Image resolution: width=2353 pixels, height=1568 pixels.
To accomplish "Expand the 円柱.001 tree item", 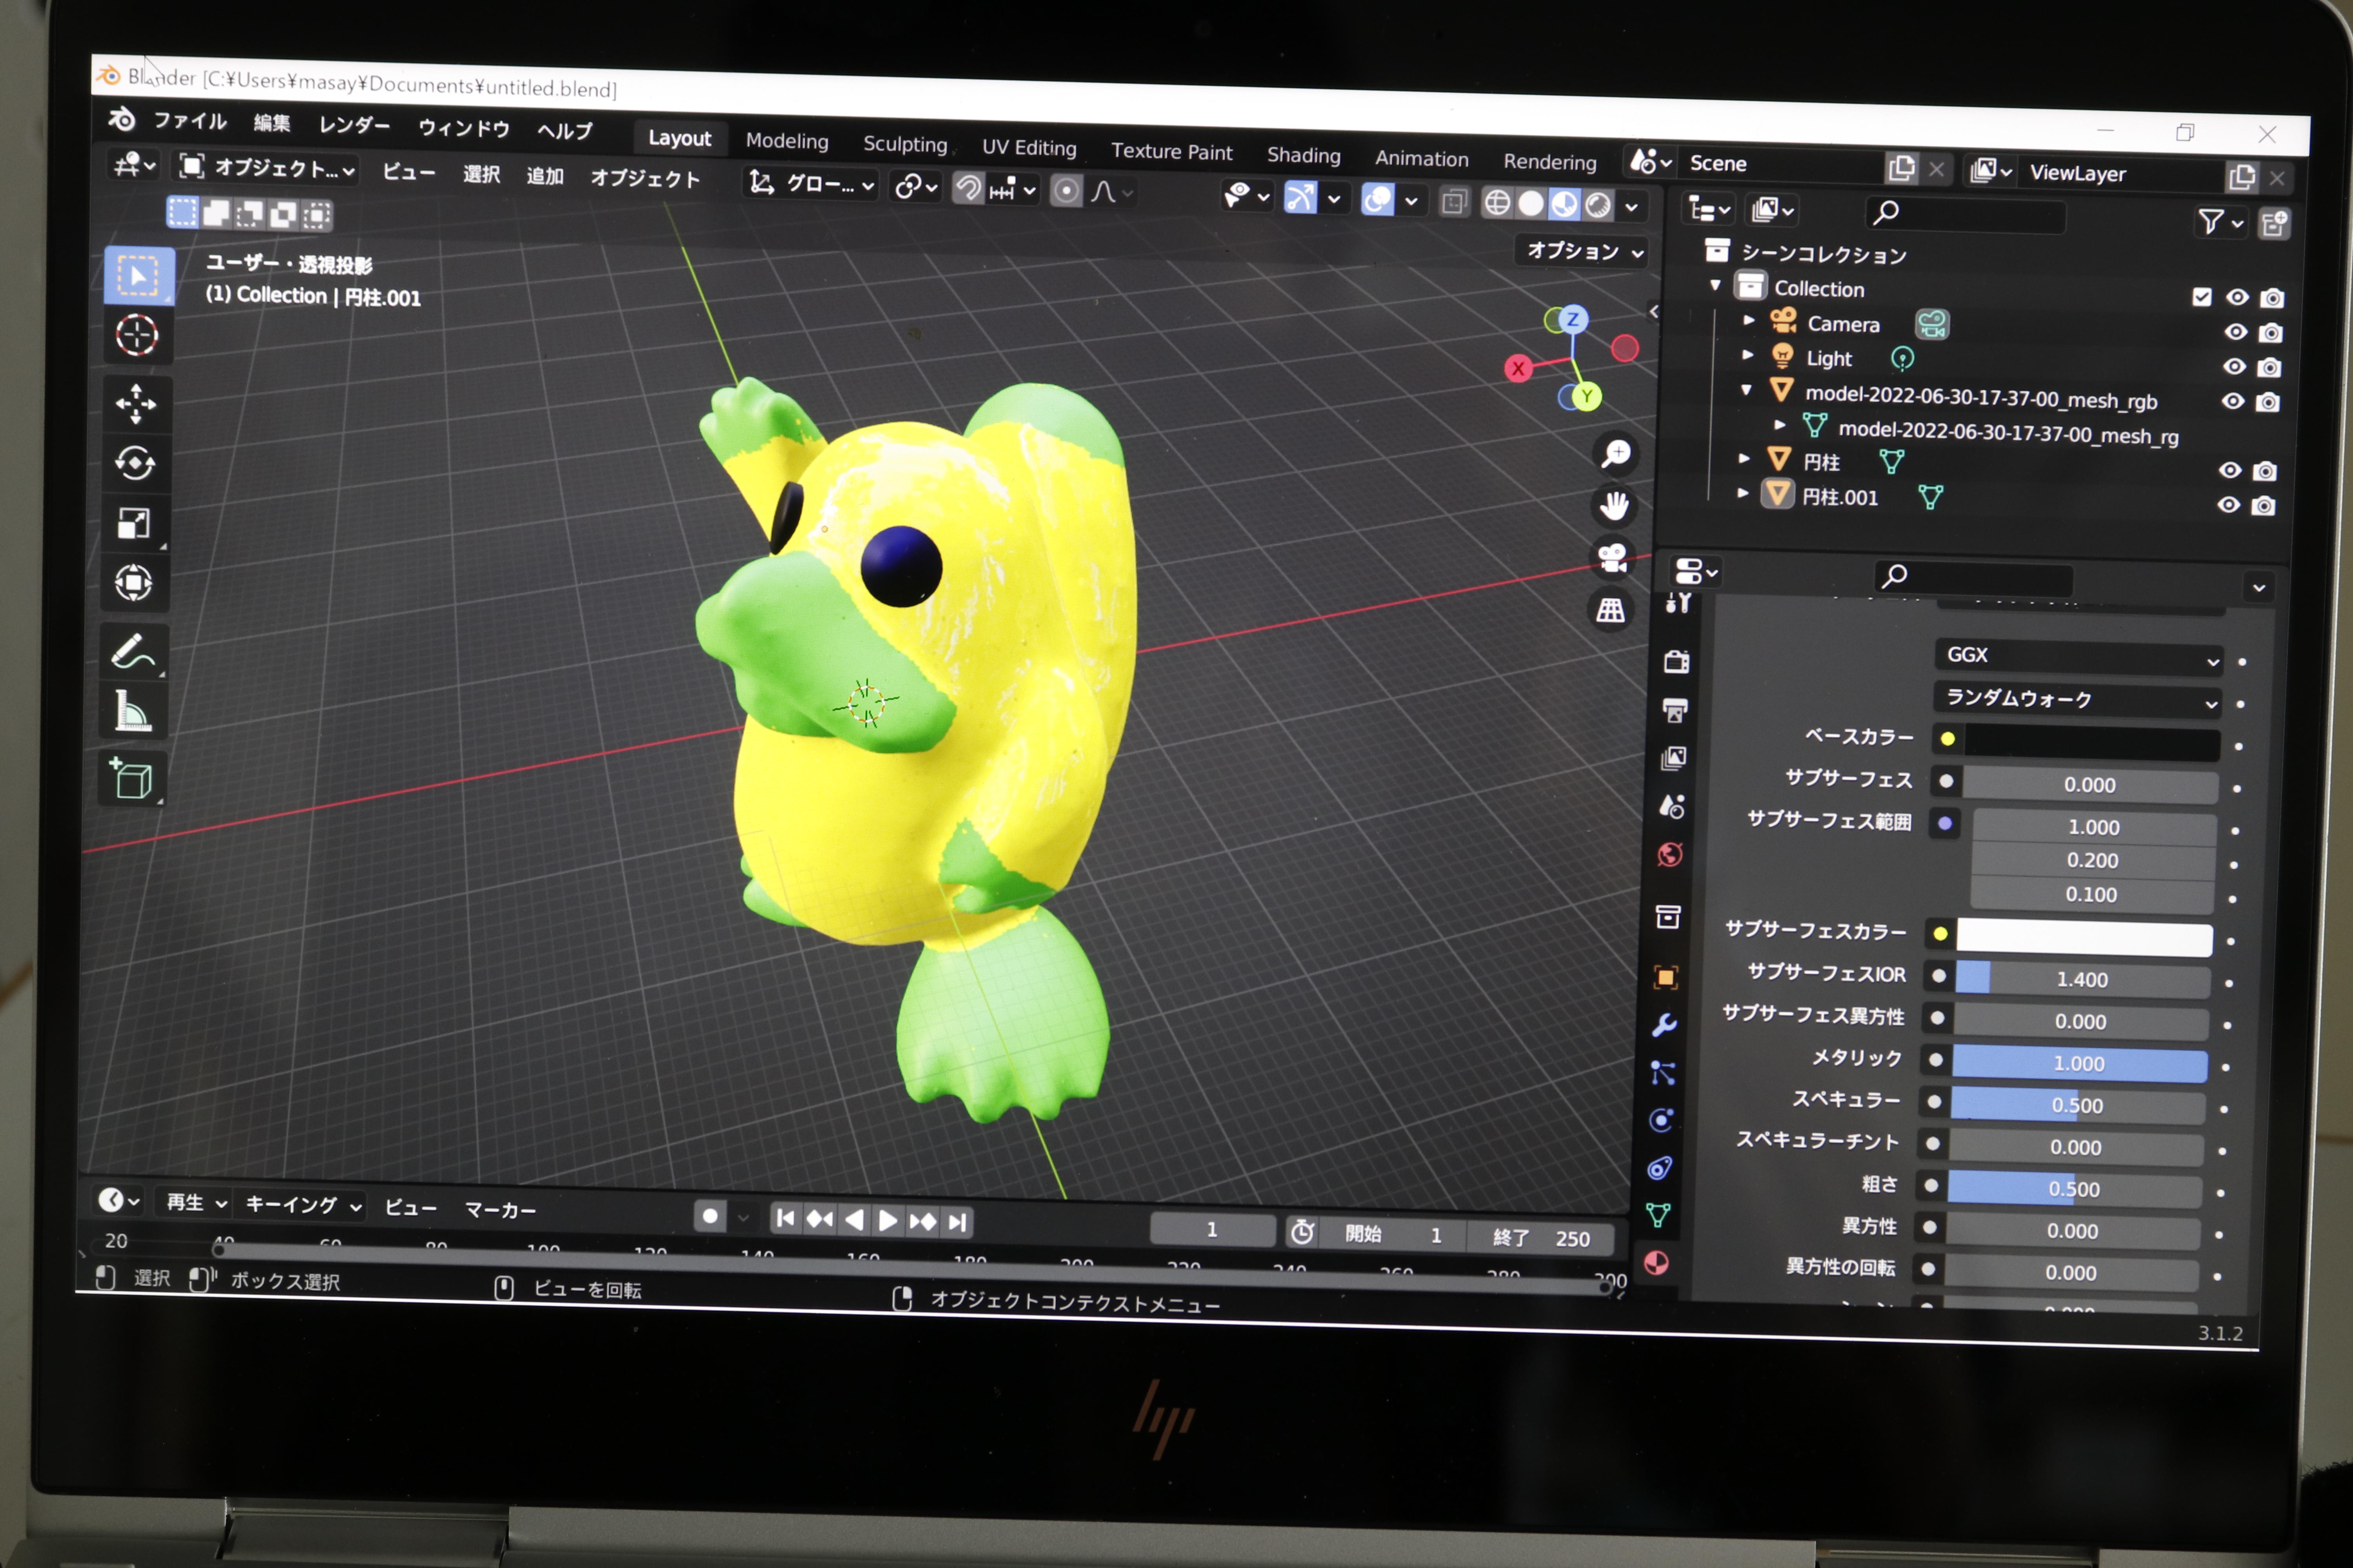I will coord(1743,493).
